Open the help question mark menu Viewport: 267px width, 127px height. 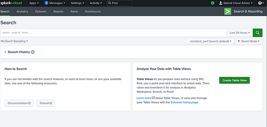coord(261,3)
